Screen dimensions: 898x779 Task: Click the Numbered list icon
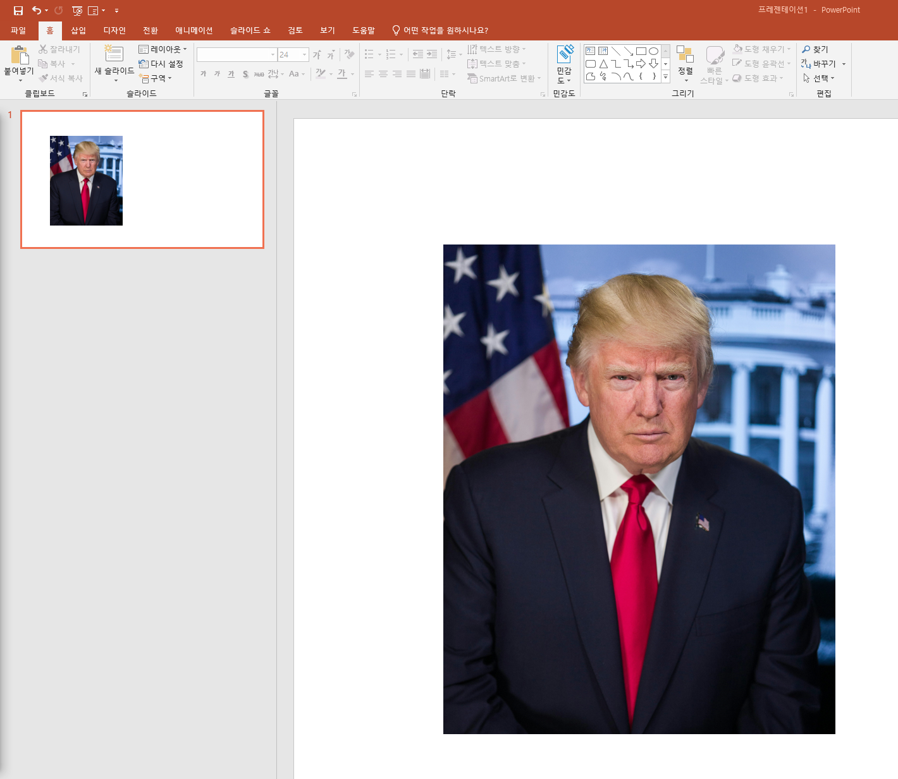[x=391, y=54]
